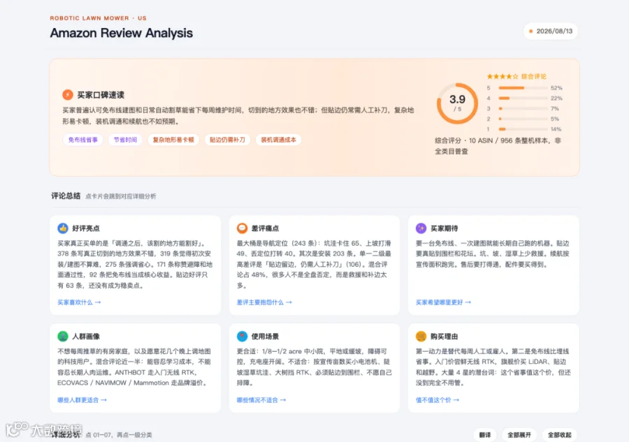Click the 买家期待 card title
This screenshot has height=442, width=629.
pyautogui.click(x=444, y=228)
